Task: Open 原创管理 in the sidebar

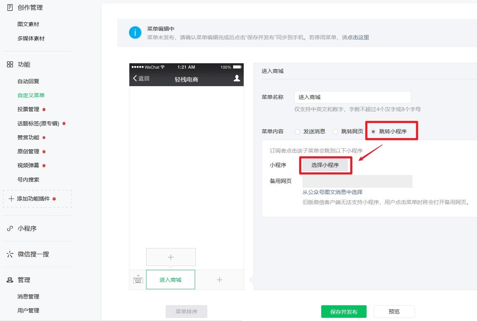Action: [x=28, y=151]
